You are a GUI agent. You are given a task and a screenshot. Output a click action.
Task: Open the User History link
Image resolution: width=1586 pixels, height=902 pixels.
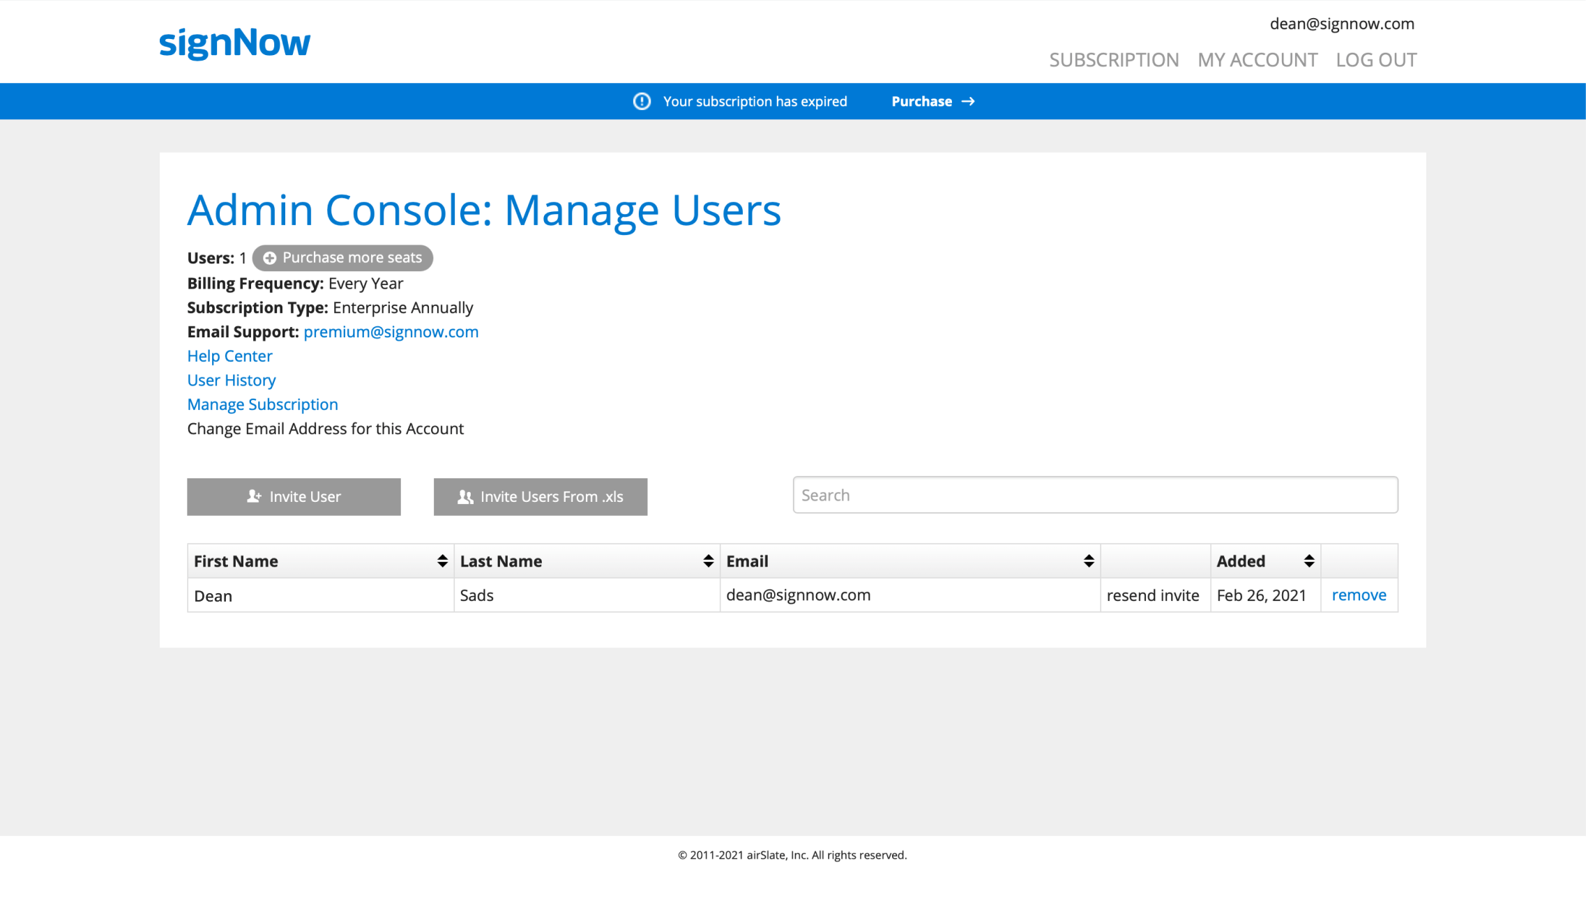(232, 381)
